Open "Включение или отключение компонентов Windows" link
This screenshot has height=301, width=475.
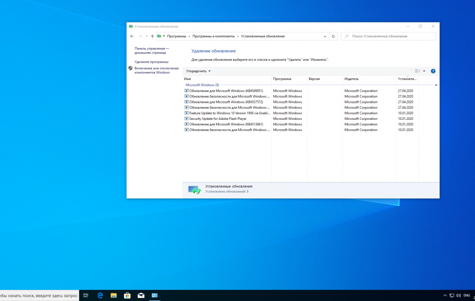(157, 70)
